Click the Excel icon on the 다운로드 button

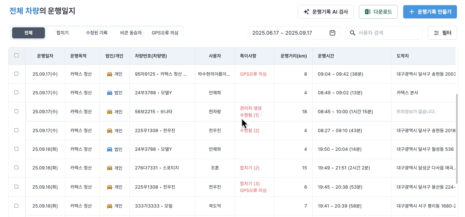tap(368, 12)
